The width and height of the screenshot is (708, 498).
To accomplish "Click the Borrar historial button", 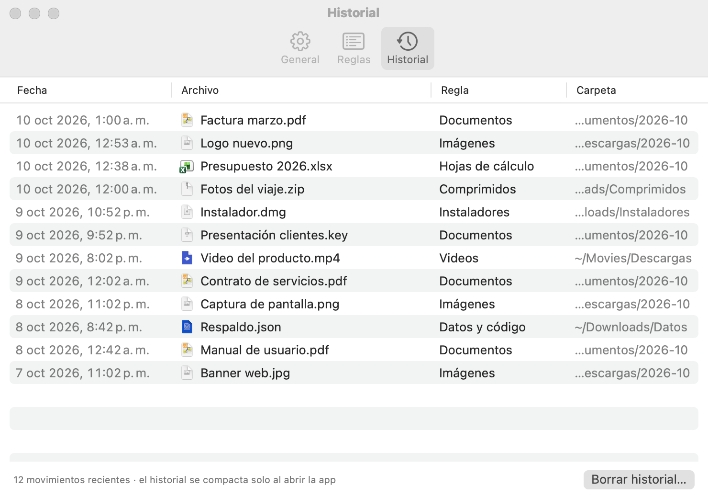I will [639, 479].
